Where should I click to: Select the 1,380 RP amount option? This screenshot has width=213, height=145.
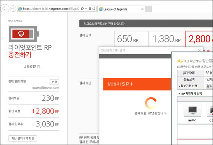tap(167, 39)
